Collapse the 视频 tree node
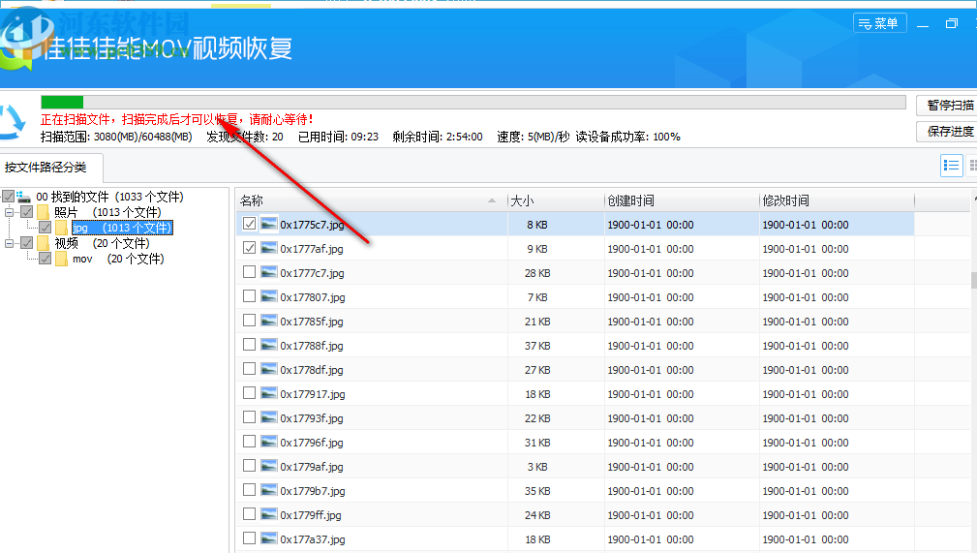The height and width of the screenshot is (553, 977). [x=9, y=243]
